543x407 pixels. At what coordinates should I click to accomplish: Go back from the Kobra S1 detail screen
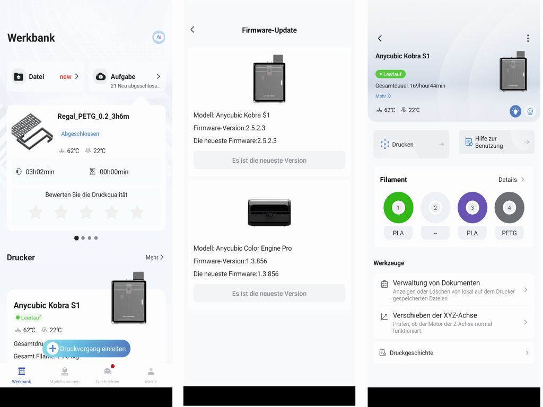point(380,38)
